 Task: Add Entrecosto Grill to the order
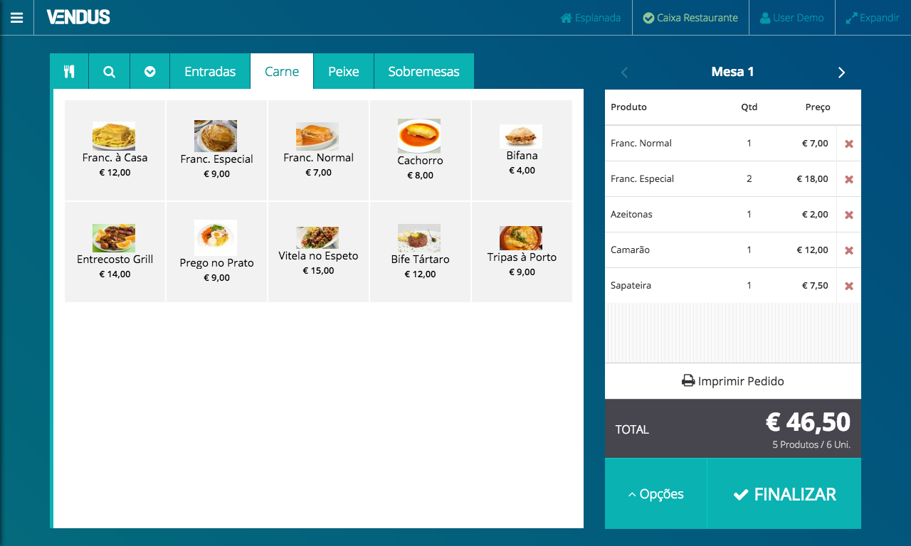click(115, 252)
